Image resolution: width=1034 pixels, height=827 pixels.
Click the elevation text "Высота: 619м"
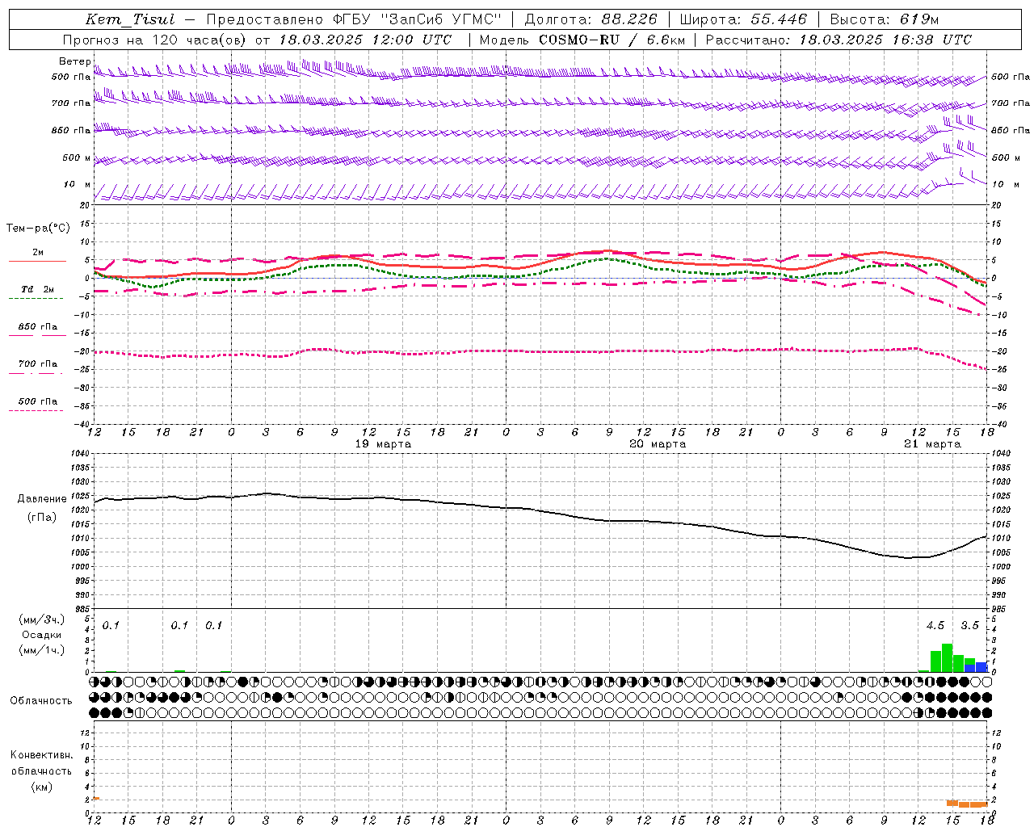(885, 19)
